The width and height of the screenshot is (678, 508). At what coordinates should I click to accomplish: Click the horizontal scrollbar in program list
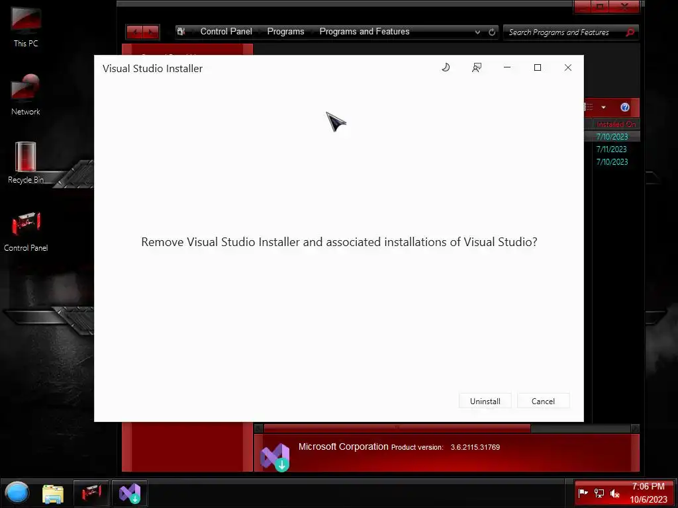(x=397, y=428)
